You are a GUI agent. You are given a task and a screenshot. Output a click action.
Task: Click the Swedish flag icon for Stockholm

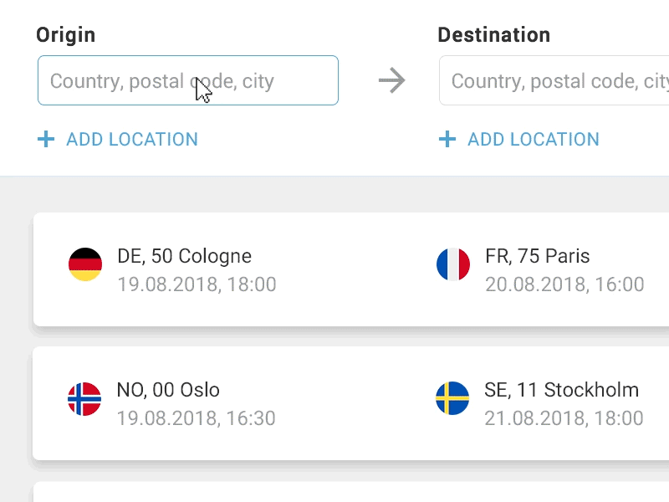pyautogui.click(x=453, y=397)
